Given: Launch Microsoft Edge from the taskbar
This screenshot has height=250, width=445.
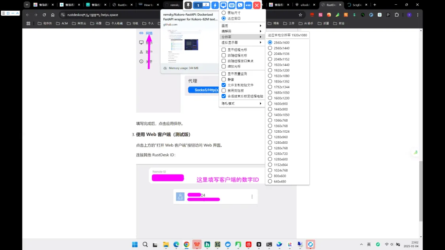Looking at the screenshot, I should pos(176,244).
